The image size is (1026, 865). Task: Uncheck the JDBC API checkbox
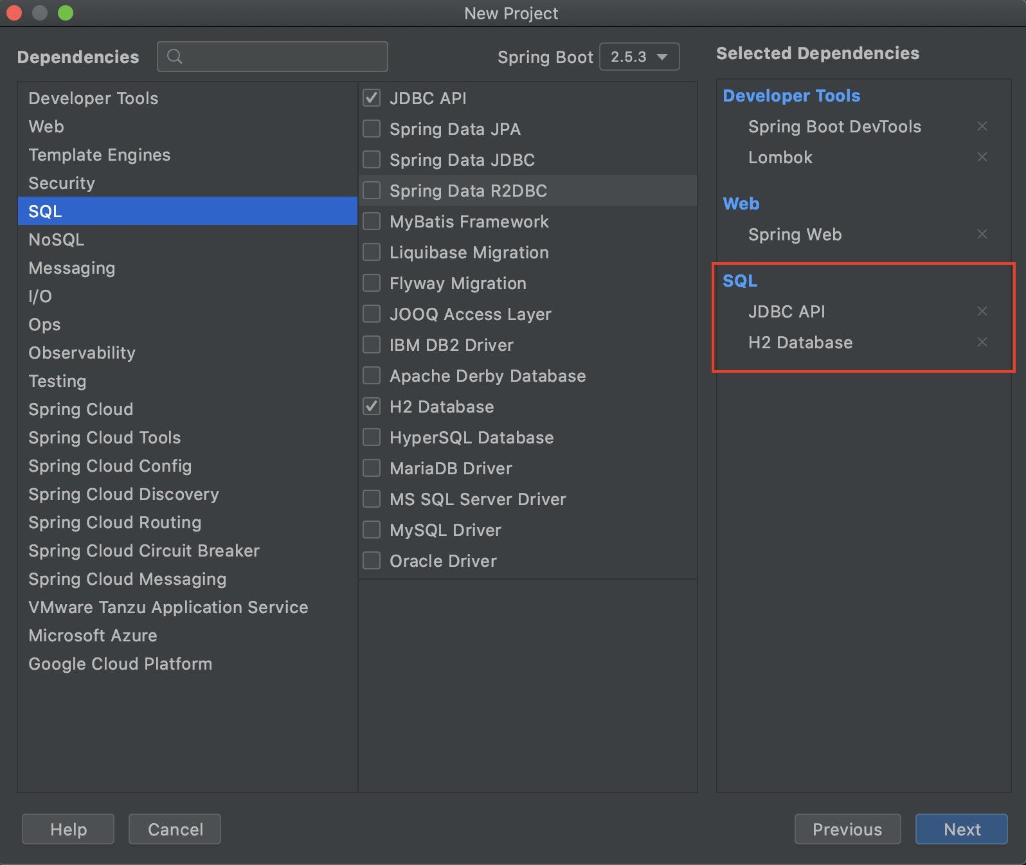[372, 98]
